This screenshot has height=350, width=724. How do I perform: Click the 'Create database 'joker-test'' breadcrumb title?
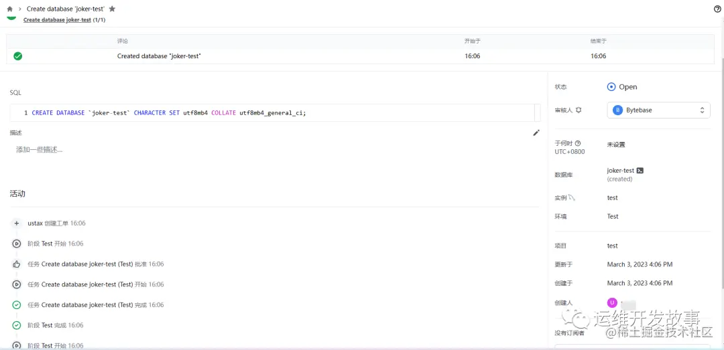(x=66, y=9)
